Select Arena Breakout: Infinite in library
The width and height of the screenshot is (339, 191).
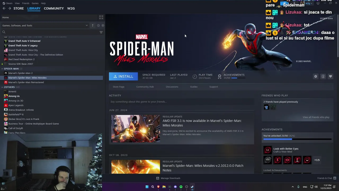pos(21,110)
